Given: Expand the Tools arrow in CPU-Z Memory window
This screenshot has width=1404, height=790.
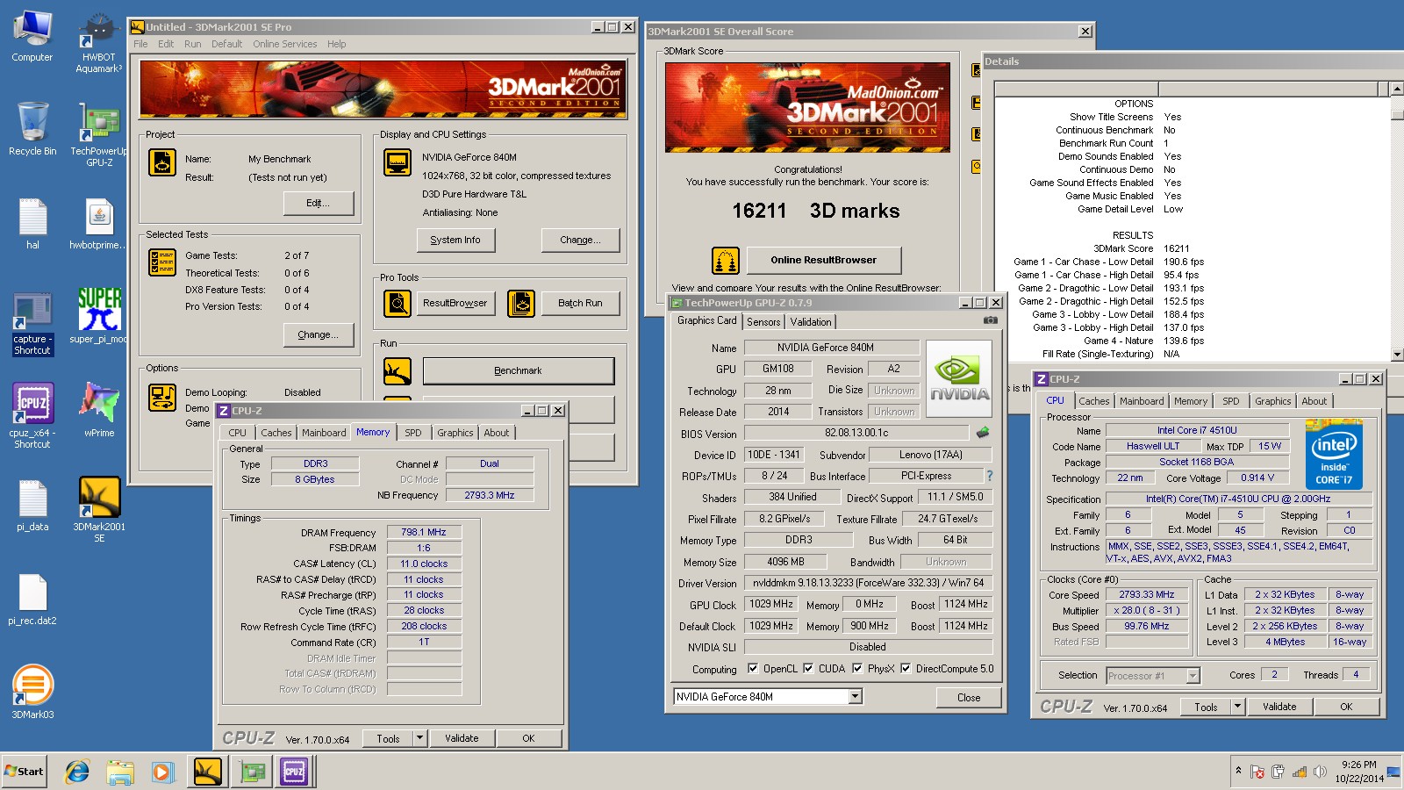Looking at the screenshot, I should click(419, 738).
